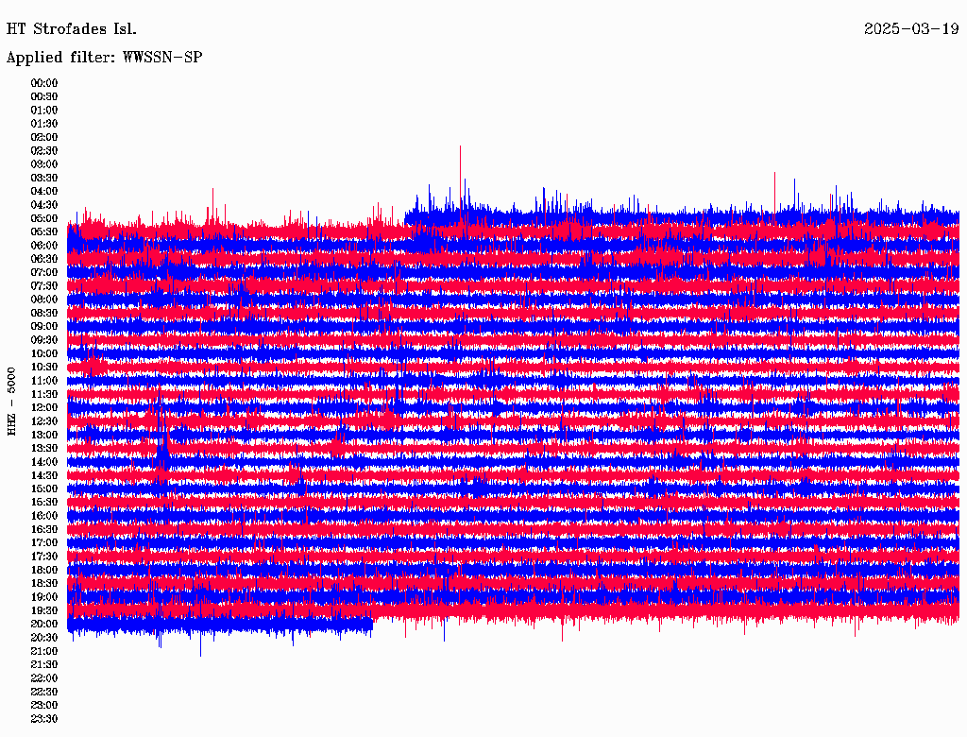967x737 pixels.
Task: Click the 01:30 time label
Action: coord(44,124)
